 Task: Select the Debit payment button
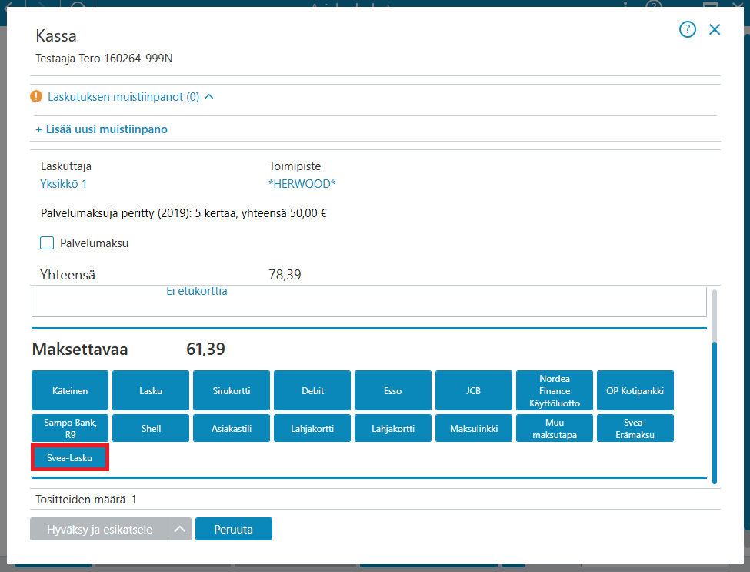click(312, 390)
